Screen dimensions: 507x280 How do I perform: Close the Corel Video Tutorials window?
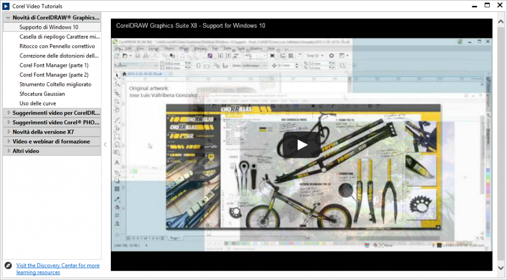click(x=500, y=5)
